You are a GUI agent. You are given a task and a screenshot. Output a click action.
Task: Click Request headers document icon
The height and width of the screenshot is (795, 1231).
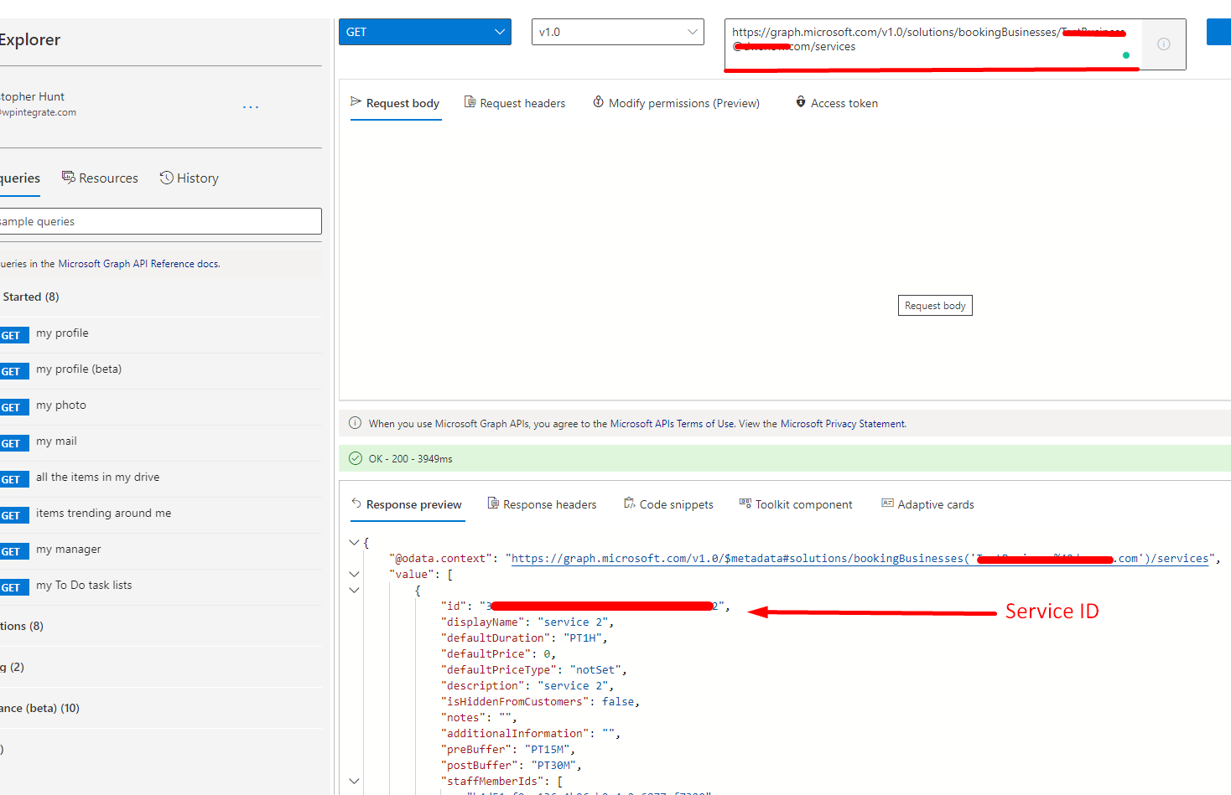tap(470, 102)
